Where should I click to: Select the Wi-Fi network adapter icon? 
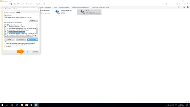click(x=83, y=12)
